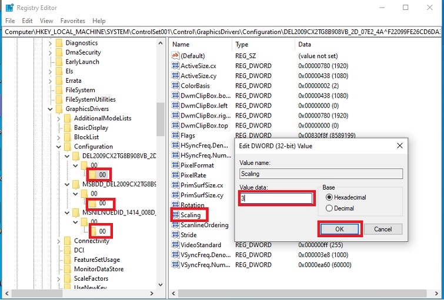Confirm the DWORD edit with OK
Screen dimensions: 444x300
click(339, 229)
